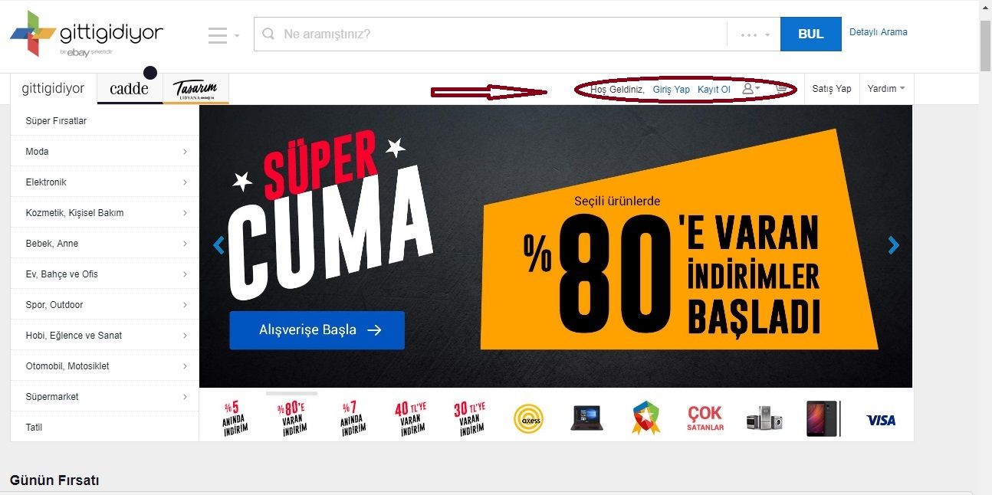The width and height of the screenshot is (992, 495).
Task: Expand the Elektronik category submenu
Action: click(x=104, y=182)
